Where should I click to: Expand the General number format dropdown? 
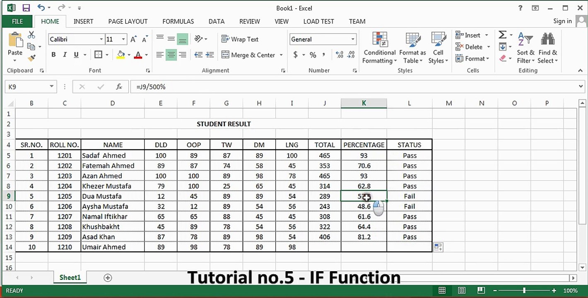click(353, 39)
